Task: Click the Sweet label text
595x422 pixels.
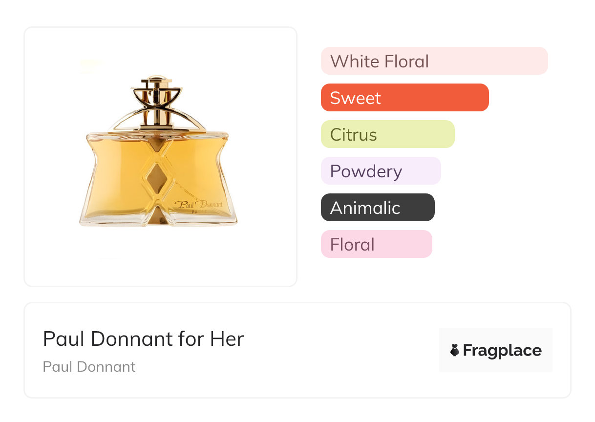Action: (x=355, y=98)
